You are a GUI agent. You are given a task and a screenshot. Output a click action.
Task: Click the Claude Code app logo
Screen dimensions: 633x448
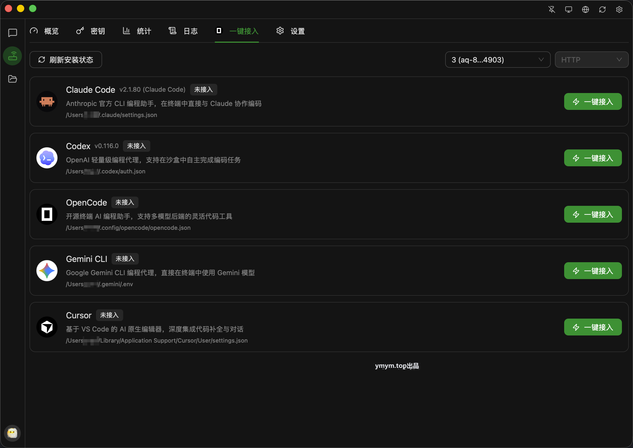pos(47,101)
